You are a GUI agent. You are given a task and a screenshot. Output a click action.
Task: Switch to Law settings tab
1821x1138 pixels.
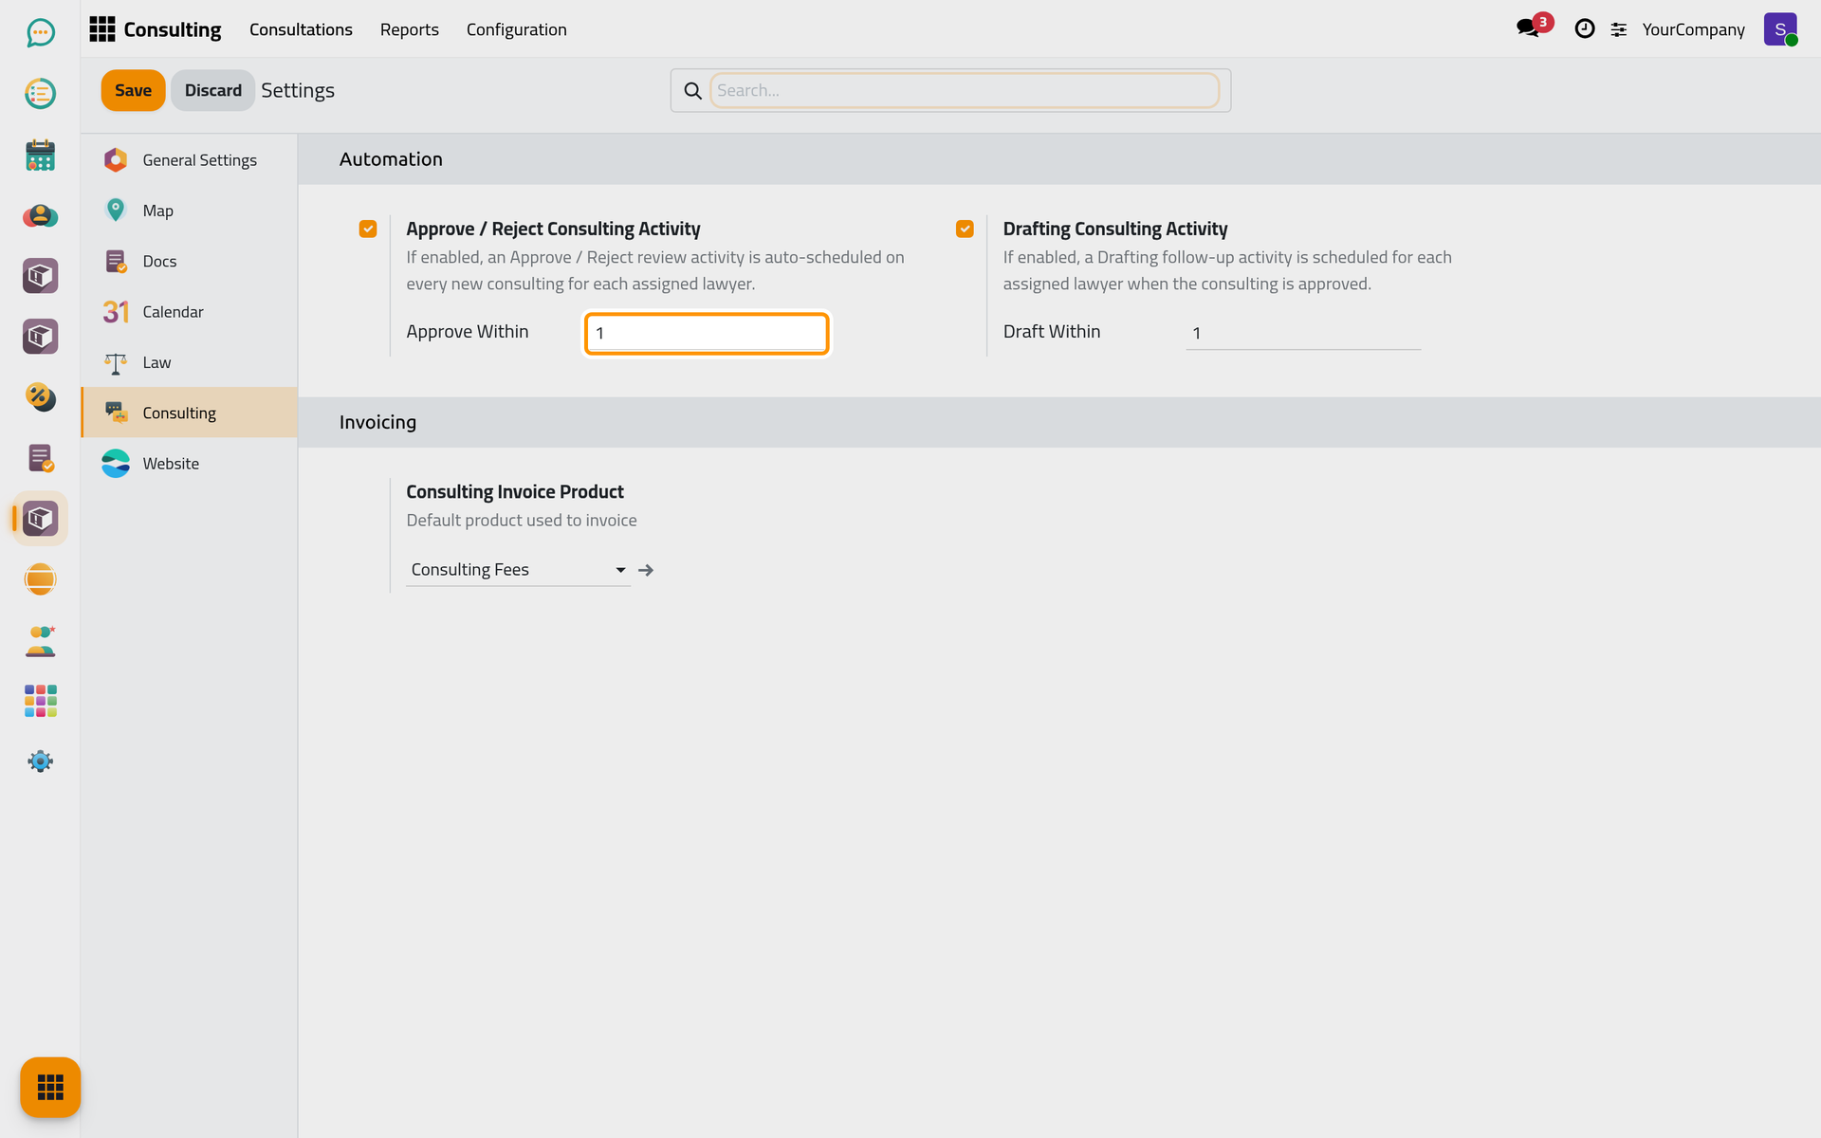pos(190,362)
